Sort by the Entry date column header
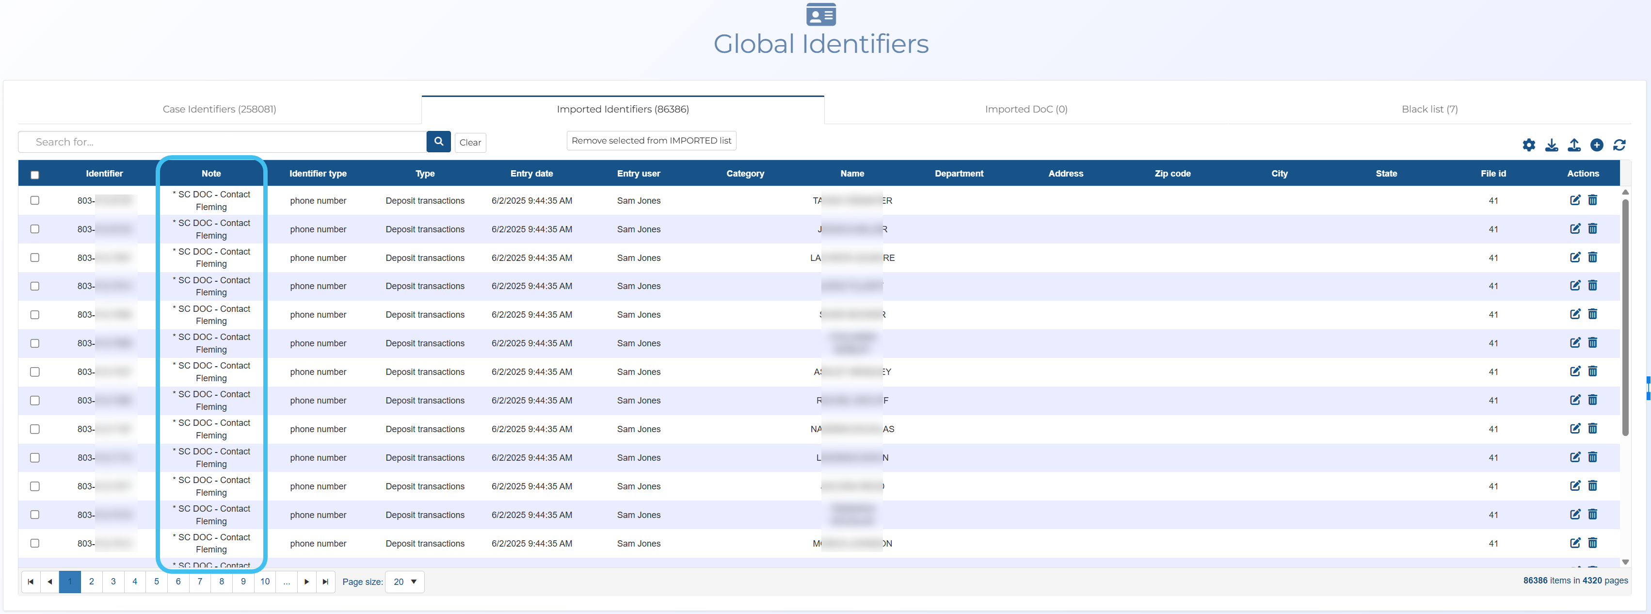Viewport: 1651px width, 614px height. pos(531,173)
